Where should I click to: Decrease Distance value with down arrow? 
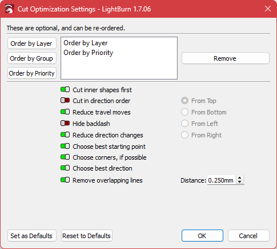coord(240,182)
